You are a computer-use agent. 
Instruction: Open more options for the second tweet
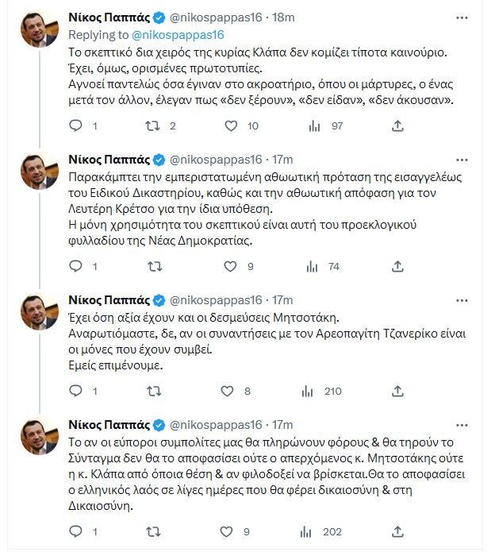tap(462, 160)
